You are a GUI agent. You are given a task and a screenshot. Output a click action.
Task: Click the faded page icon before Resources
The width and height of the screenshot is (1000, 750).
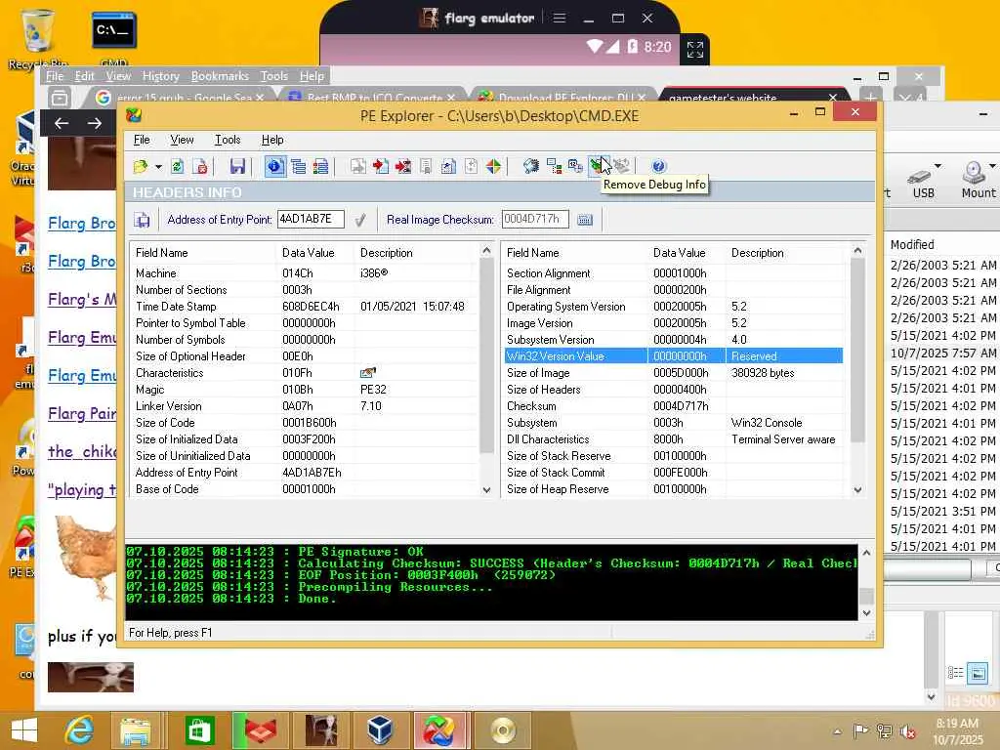tap(471, 166)
